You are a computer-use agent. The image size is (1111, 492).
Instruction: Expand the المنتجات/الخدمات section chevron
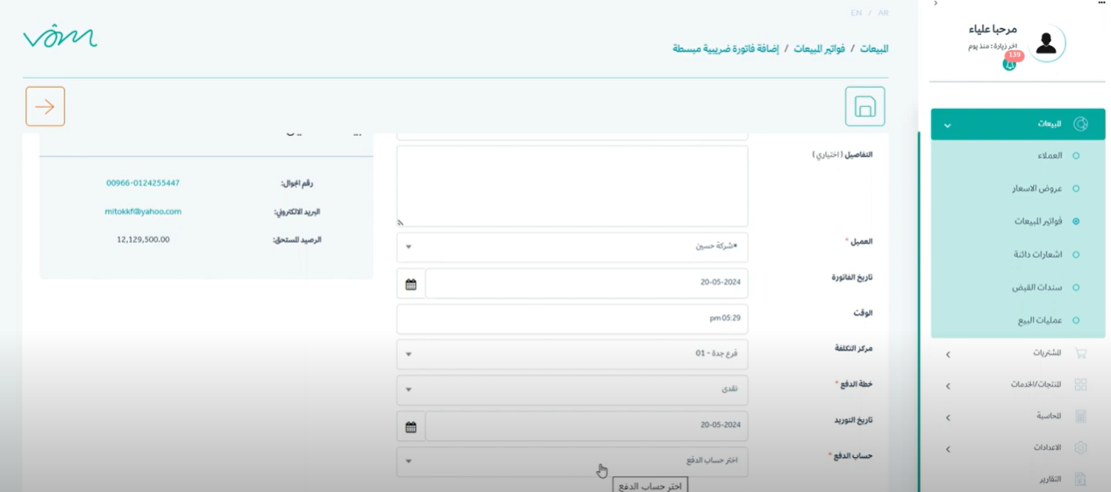(948, 386)
